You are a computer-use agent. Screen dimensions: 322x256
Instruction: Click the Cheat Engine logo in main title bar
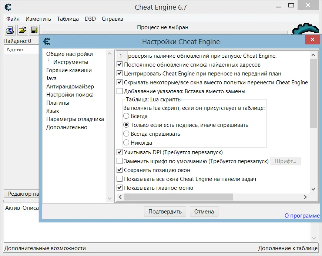tap(8, 7)
